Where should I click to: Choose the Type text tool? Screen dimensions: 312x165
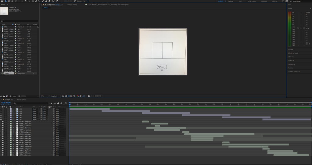pyautogui.click(x=39, y=1)
